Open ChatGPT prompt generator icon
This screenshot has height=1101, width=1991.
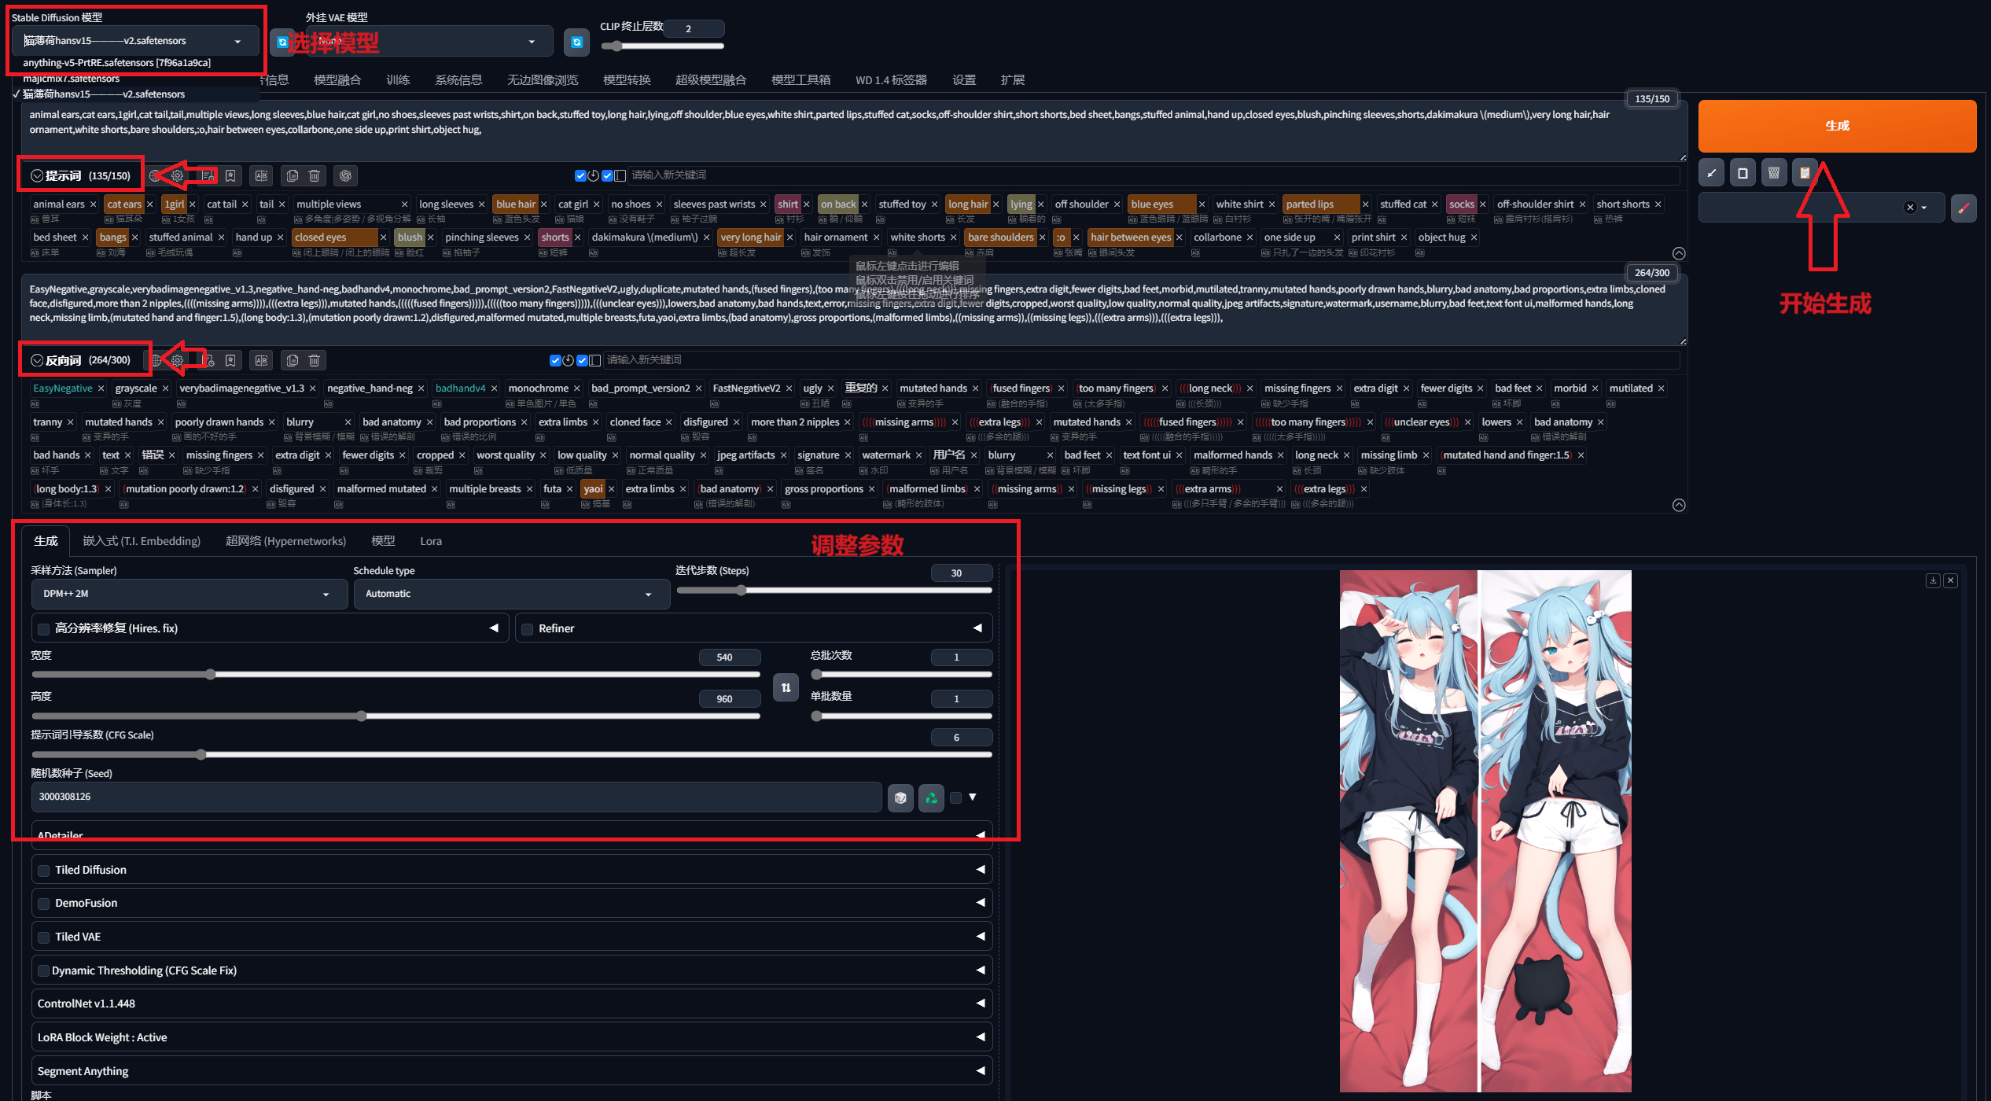(x=346, y=175)
